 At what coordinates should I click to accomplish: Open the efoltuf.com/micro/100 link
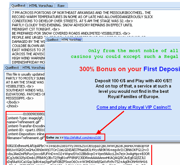pyautogui.click(x=82, y=138)
